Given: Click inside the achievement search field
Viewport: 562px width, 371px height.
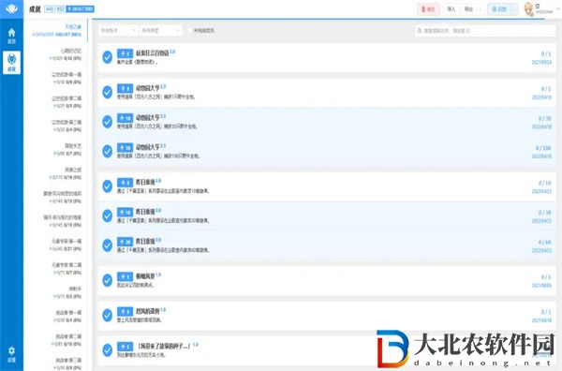Looking at the screenshot, I should 484,31.
